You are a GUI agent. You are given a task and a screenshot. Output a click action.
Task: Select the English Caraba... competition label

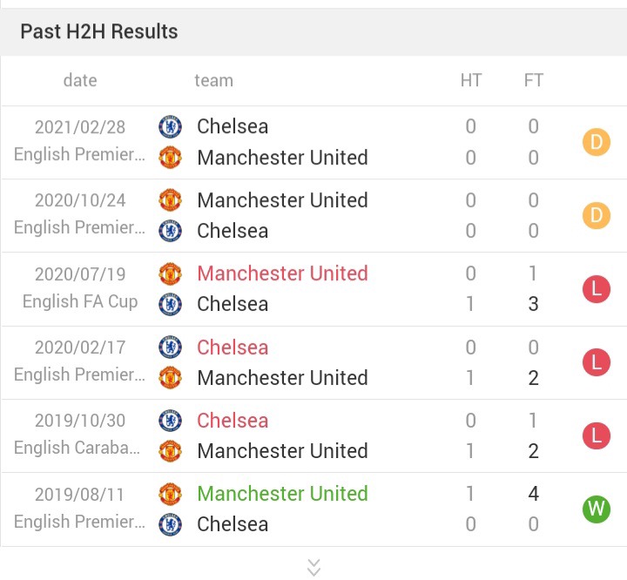point(78,448)
